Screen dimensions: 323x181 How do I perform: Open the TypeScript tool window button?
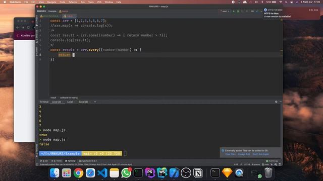tap(88, 161)
